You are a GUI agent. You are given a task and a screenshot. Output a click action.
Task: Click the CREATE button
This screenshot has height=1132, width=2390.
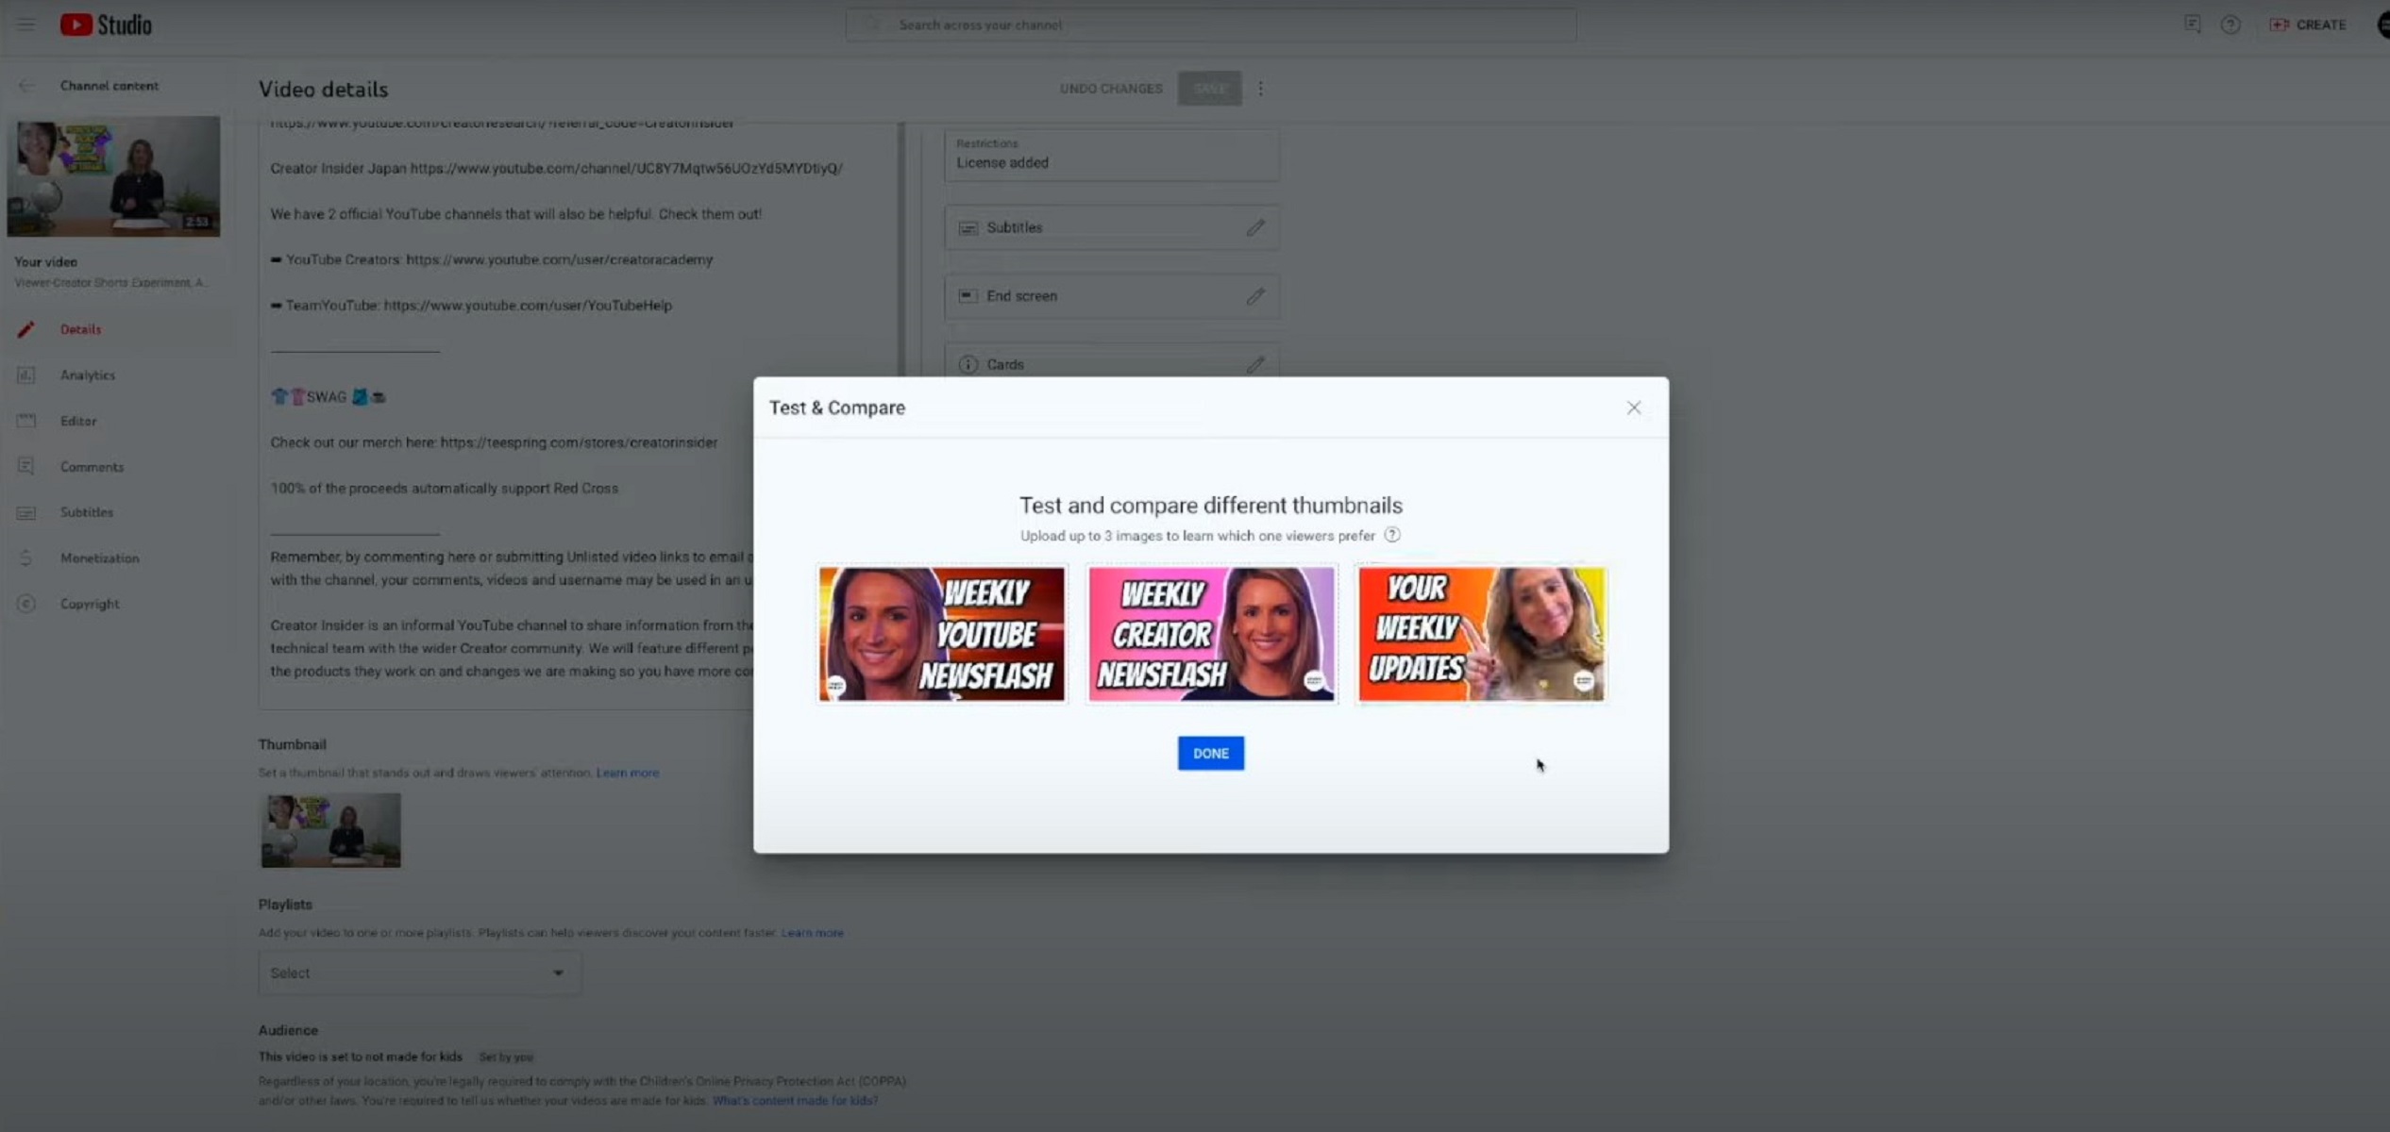click(2308, 25)
